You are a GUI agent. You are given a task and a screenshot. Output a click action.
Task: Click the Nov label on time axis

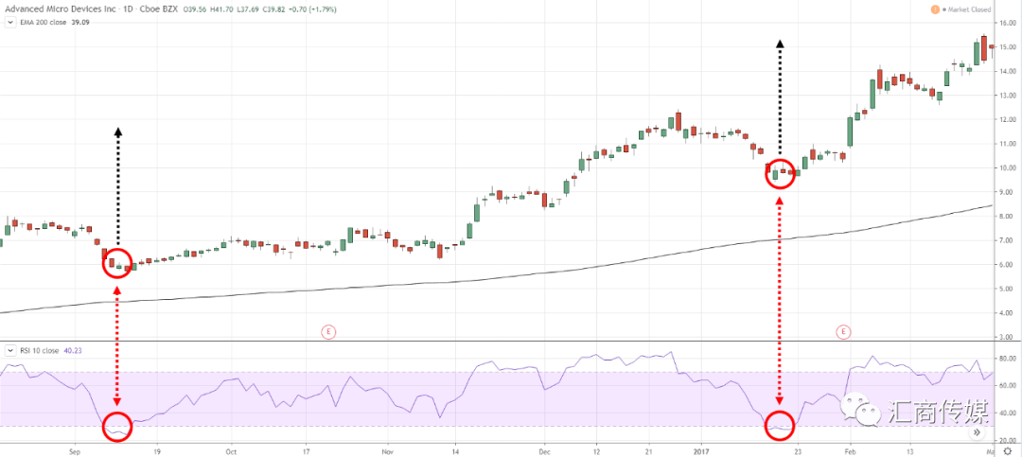387,450
